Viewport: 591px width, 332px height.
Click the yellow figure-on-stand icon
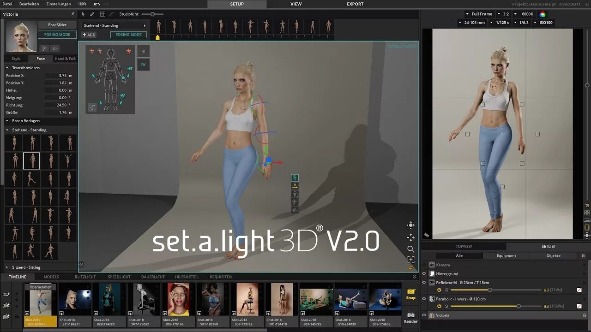pyautogui.click(x=295, y=186)
